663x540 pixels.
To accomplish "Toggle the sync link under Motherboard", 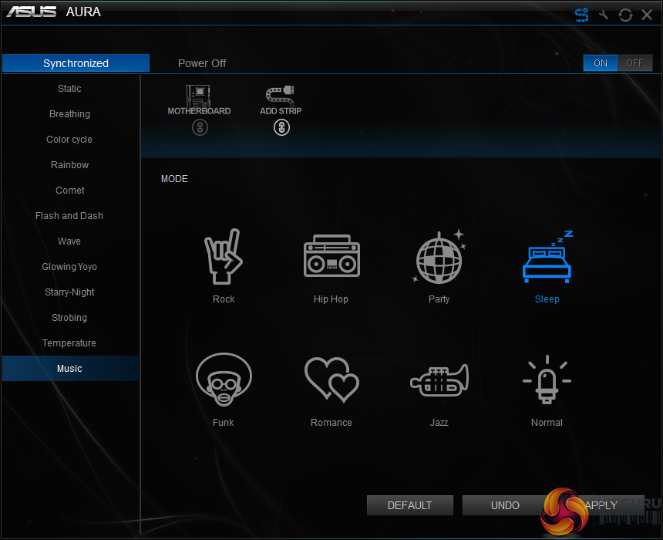I will (x=200, y=127).
